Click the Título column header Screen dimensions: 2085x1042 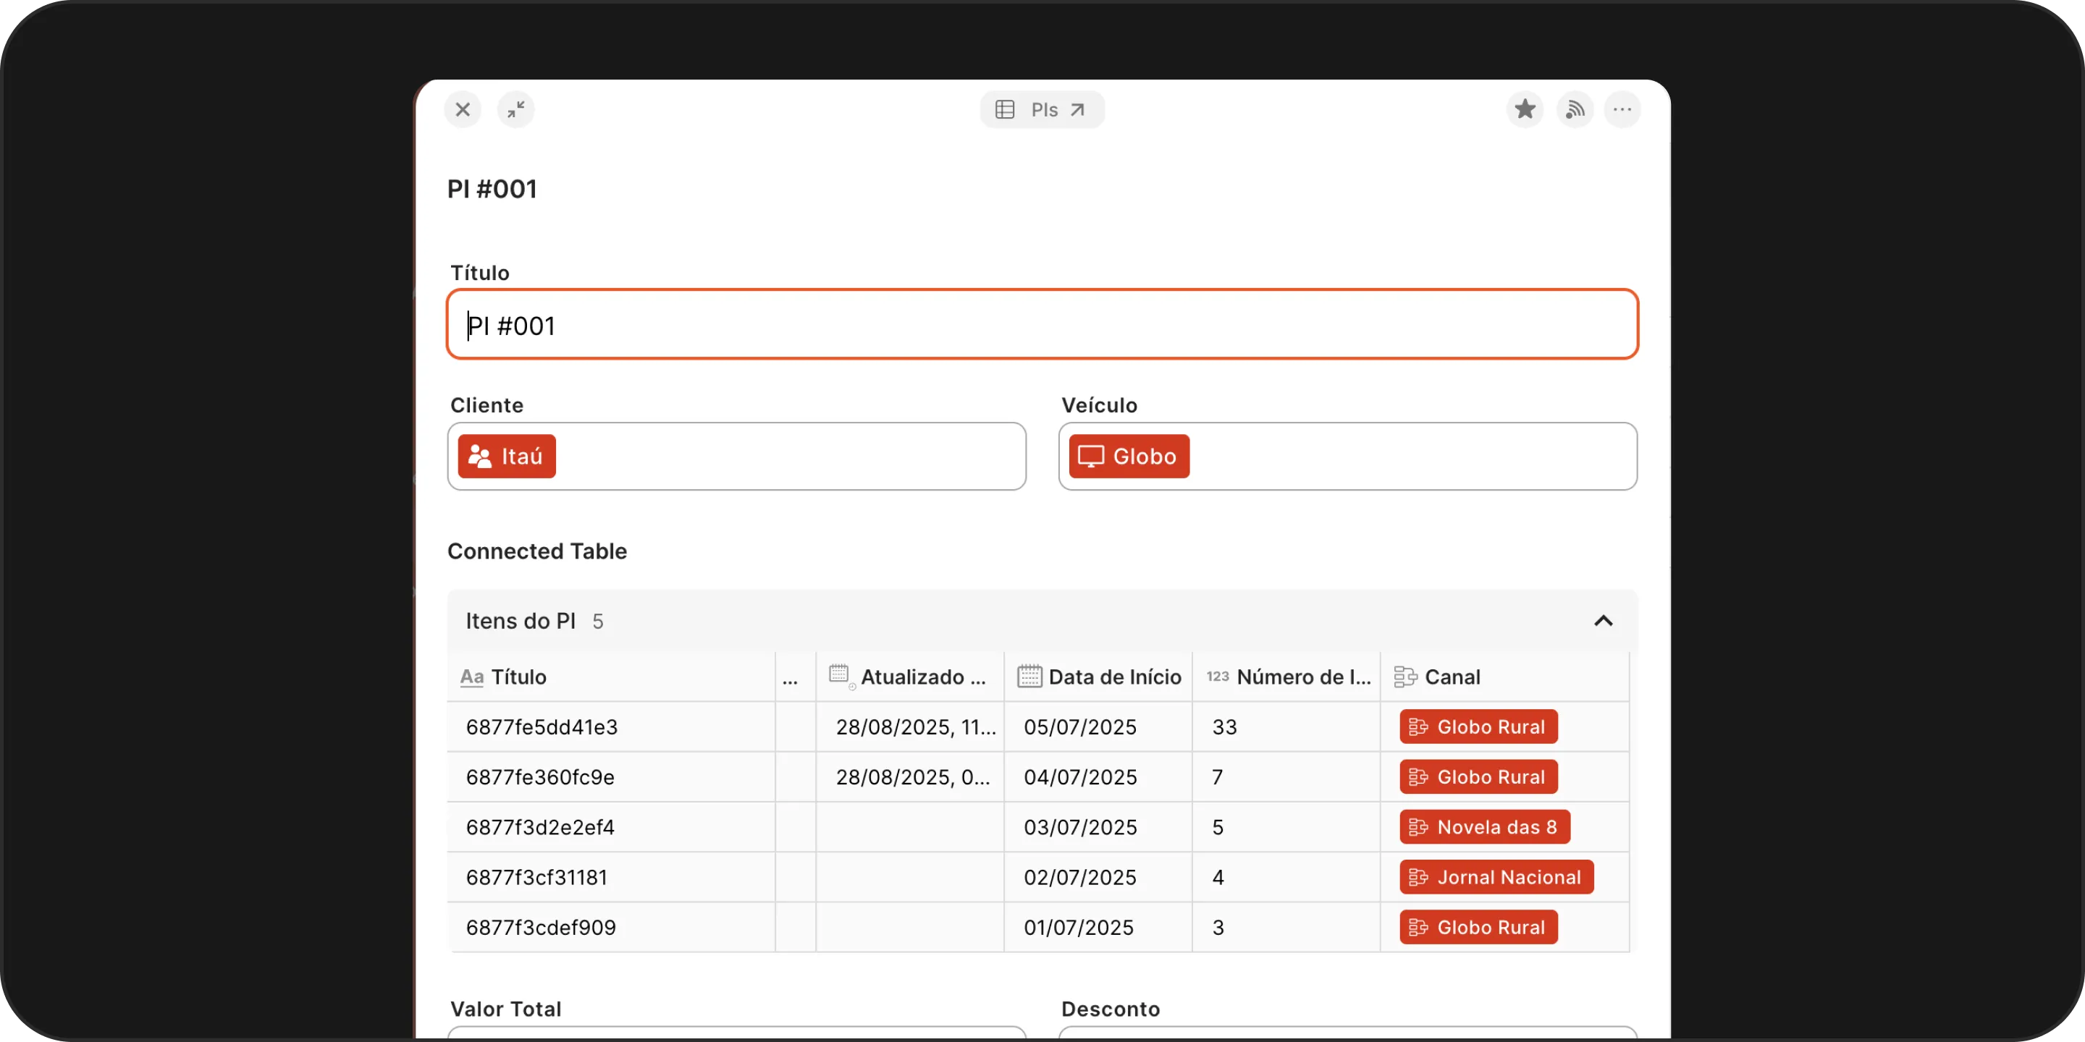click(518, 677)
